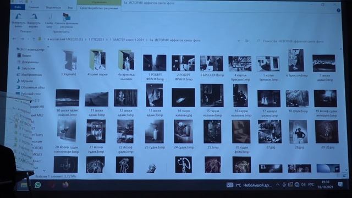Open the Videos folder in navigation pane
The width and height of the screenshot is (352, 198).
pyautogui.click(x=24, y=56)
